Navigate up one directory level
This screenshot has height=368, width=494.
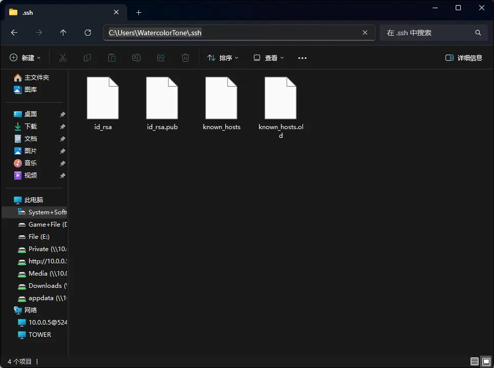[x=63, y=33]
